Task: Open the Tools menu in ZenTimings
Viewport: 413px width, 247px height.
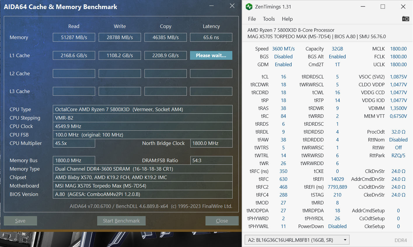Action: click(x=269, y=19)
